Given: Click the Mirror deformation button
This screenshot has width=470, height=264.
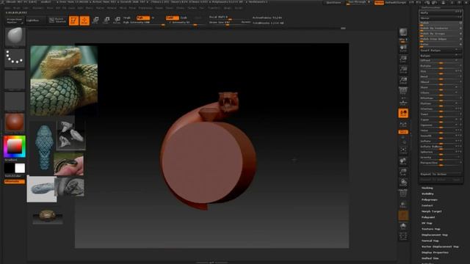Looking at the screenshot, I should coord(441,18).
